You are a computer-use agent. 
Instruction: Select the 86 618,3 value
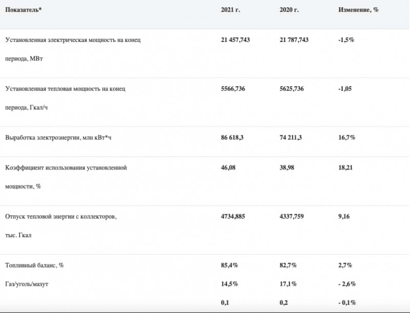pos(232,138)
